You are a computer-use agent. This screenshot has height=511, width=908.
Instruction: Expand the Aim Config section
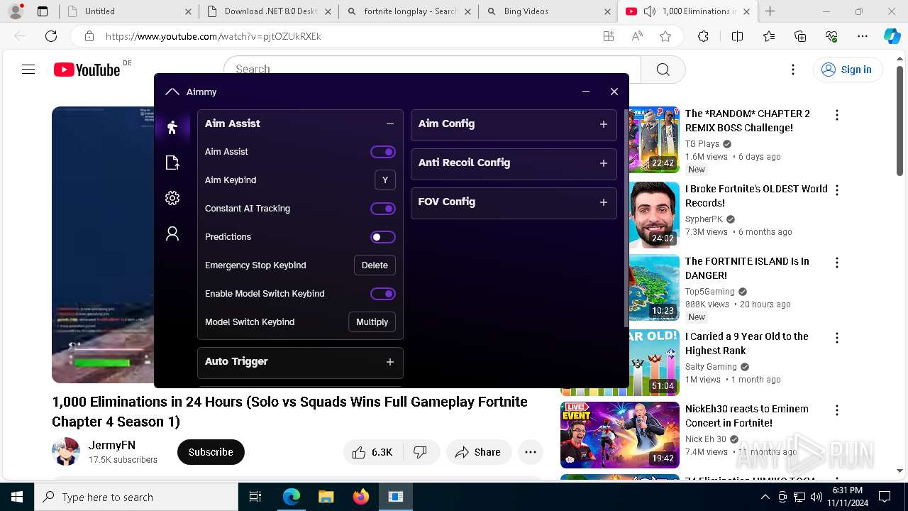click(604, 124)
